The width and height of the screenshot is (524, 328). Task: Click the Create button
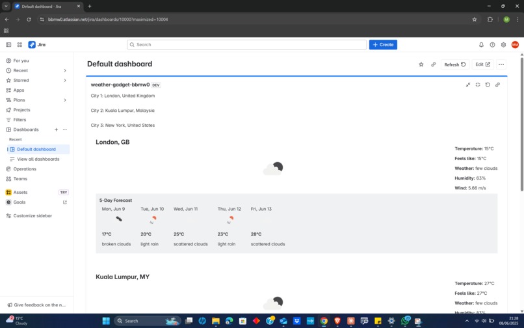coord(383,44)
